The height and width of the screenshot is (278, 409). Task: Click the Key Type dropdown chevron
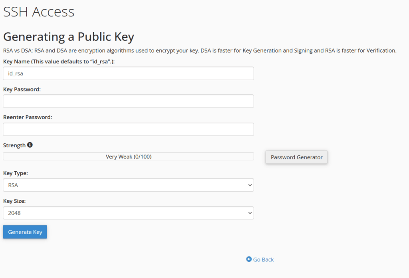[250, 185]
